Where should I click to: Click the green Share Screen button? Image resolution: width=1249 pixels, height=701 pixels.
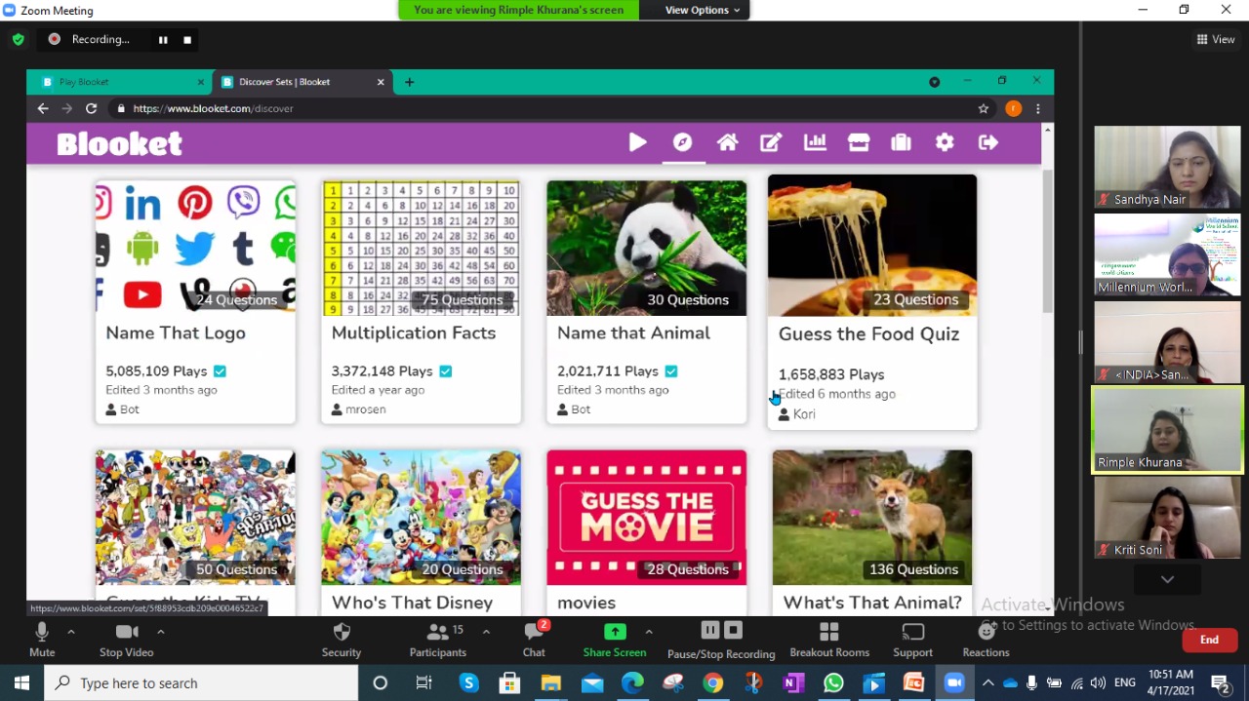click(615, 640)
